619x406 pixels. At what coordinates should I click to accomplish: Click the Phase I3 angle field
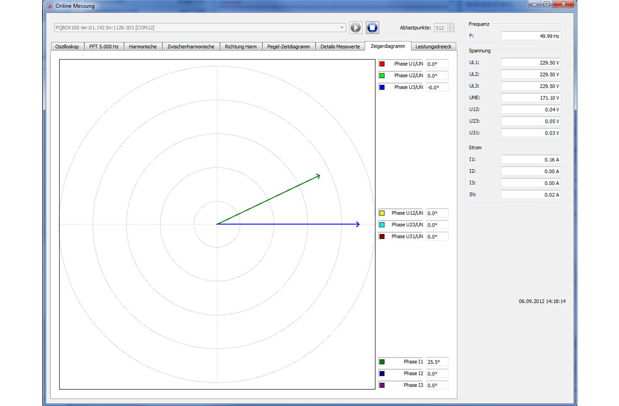[437, 385]
